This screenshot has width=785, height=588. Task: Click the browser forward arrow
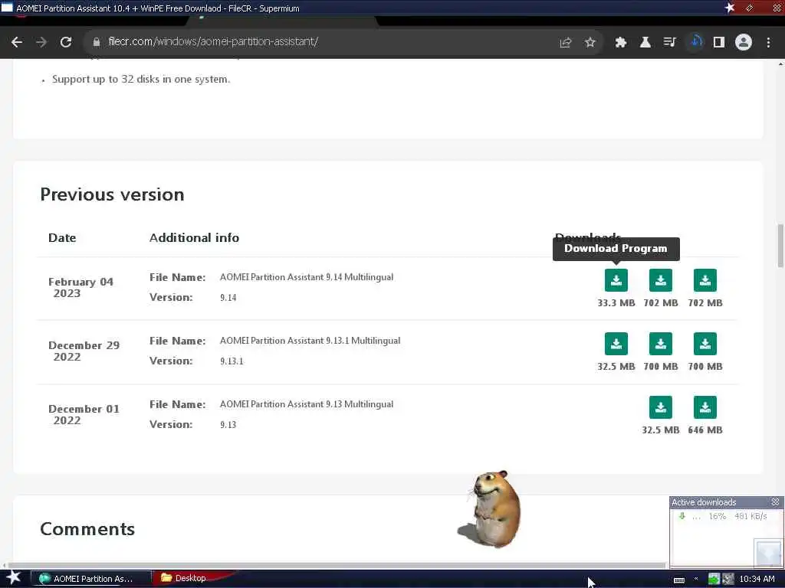point(41,43)
